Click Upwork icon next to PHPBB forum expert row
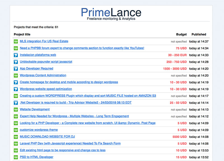 [x=16, y=48]
